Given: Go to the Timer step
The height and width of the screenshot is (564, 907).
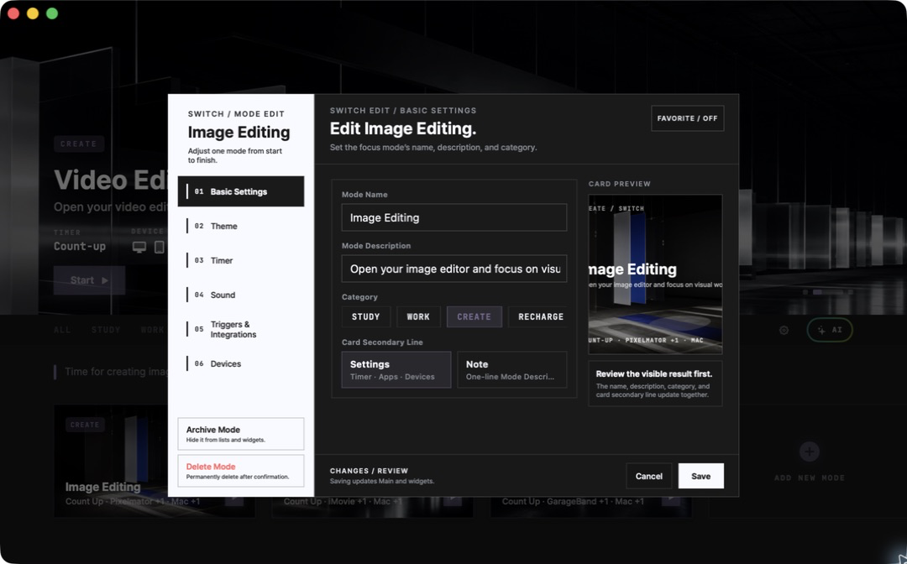Looking at the screenshot, I should coord(241,261).
